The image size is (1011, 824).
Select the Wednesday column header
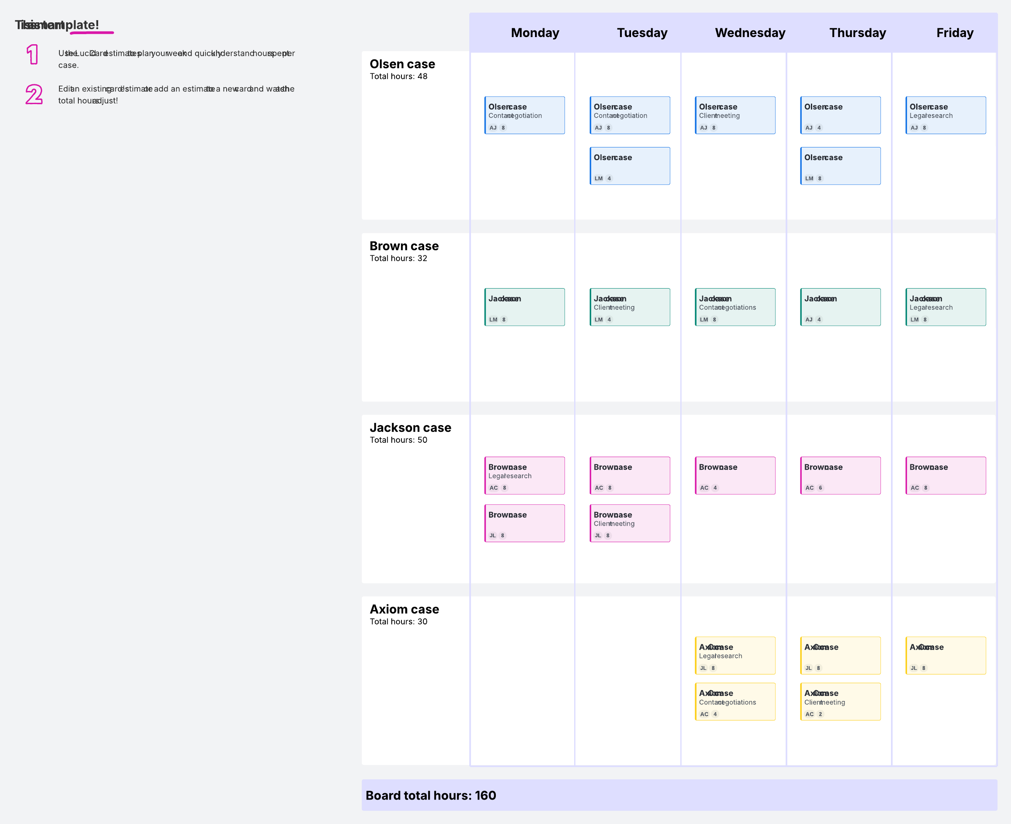pyautogui.click(x=749, y=33)
